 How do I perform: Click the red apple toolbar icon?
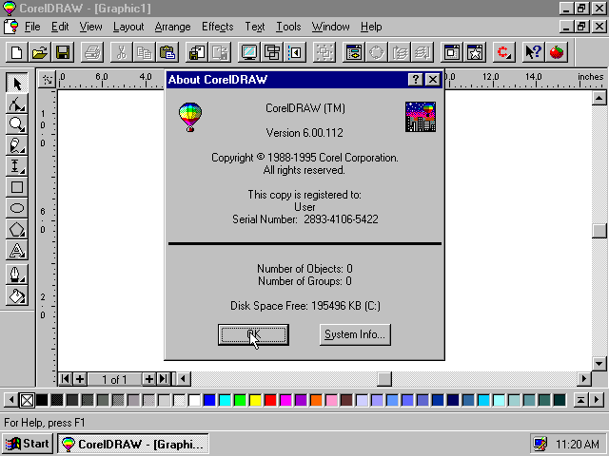click(x=556, y=52)
